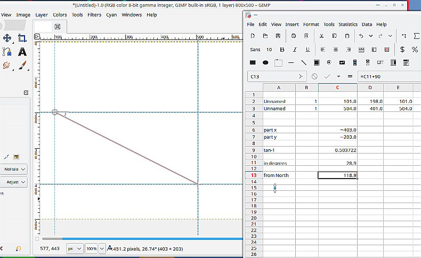Open the Statistics menu
Image resolution: width=421 pixels, height=258 pixels.
[347, 24]
